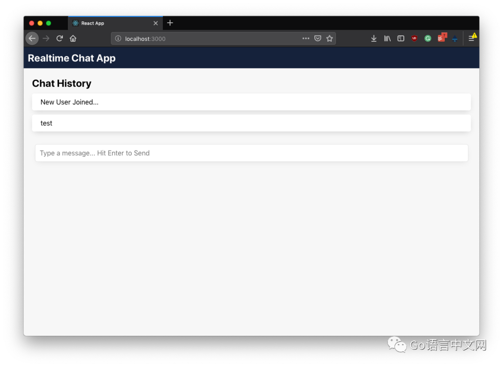Open the Firefox hamburger menu
Viewport: 503px width, 367px height.
click(472, 38)
